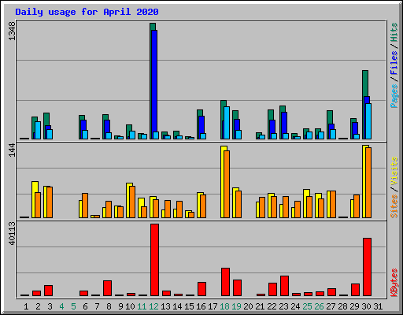Click day 7 on the x-axis
This screenshot has width=403, height=315.
97,306
